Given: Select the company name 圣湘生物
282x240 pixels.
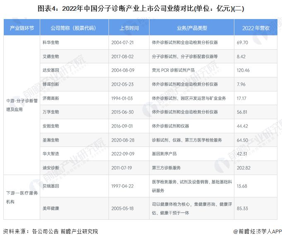Looking at the screenshot, I should tap(51, 140).
